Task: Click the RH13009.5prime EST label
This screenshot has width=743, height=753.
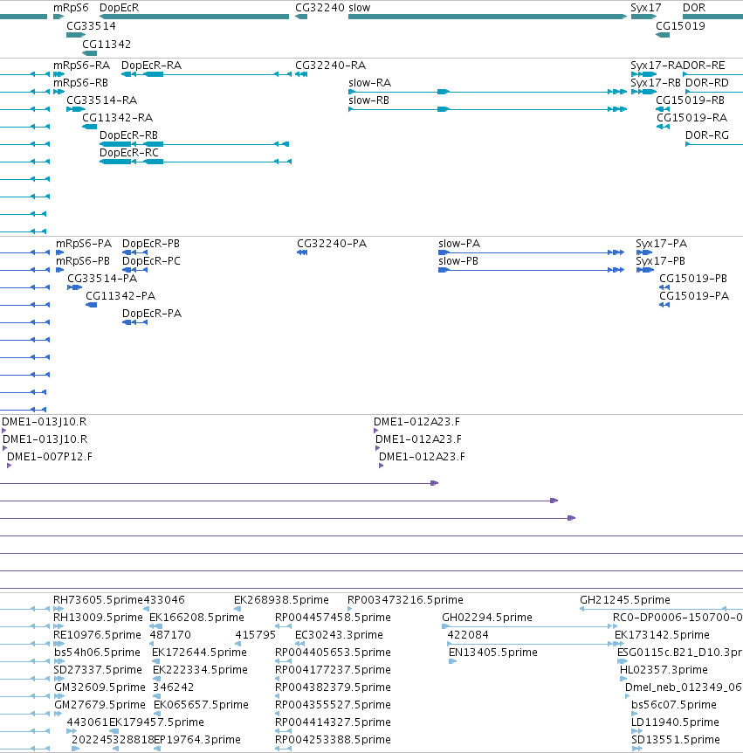Action: [98, 617]
